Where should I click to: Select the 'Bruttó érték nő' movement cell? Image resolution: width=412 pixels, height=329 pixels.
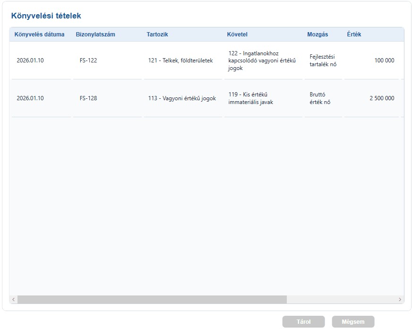pos(324,98)
